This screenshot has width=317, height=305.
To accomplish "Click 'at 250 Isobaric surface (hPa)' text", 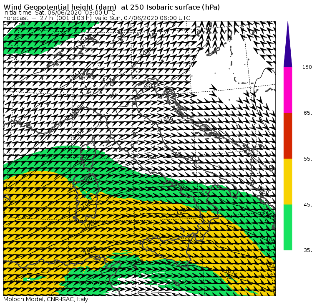I will click(170, 7).
